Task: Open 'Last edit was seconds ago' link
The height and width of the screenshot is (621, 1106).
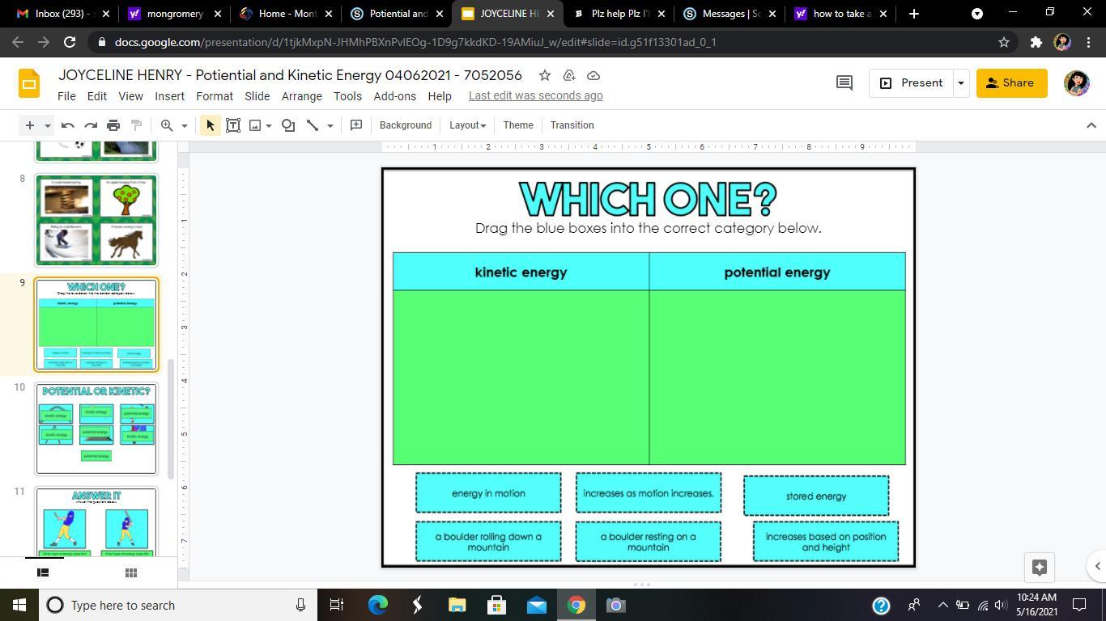Action: (x=535, y=95)
